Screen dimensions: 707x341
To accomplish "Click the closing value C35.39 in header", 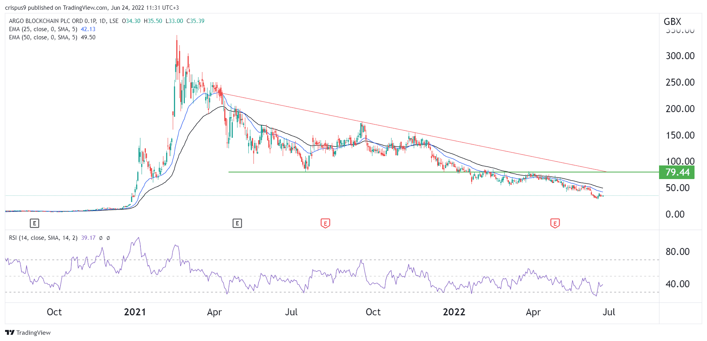I will [x=195, y=21].
